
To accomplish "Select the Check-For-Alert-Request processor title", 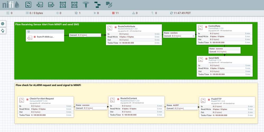I will 42,99.
